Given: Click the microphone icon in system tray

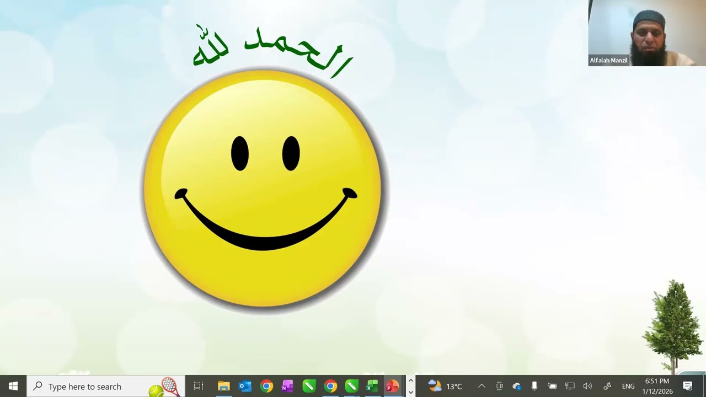Looking at the screenshot, I should coord(534,386).
